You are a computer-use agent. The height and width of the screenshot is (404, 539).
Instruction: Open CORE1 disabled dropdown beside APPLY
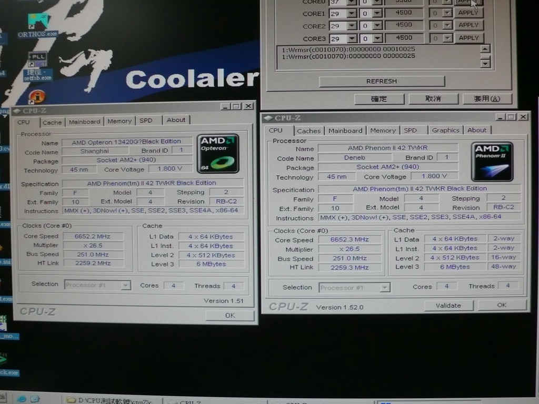pos(447,13)
